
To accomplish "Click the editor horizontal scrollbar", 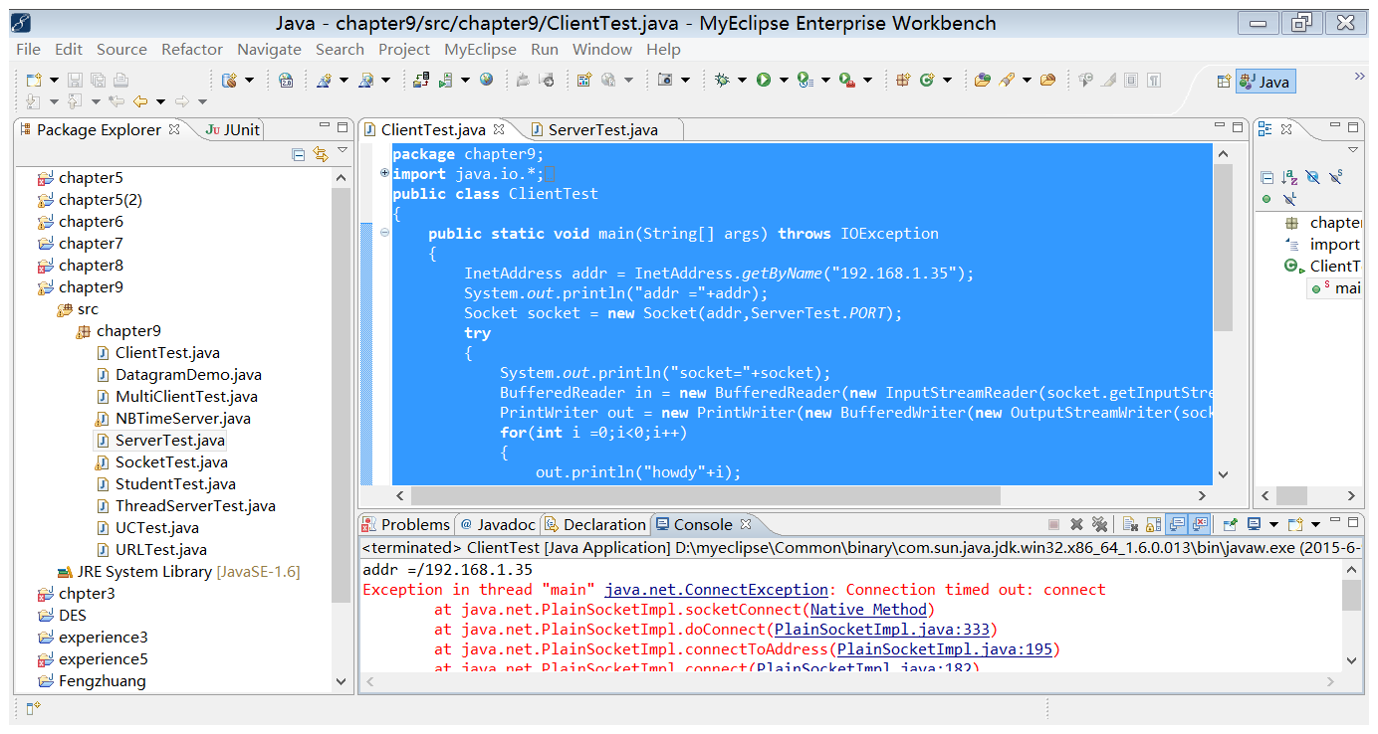I will coord(706,495).
